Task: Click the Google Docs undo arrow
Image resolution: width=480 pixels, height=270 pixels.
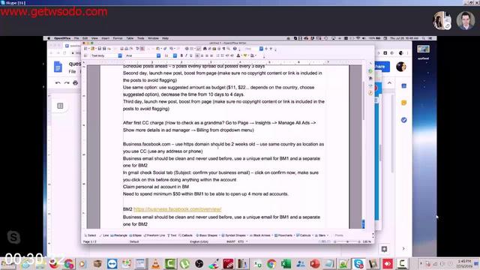Action: (58, 83)
